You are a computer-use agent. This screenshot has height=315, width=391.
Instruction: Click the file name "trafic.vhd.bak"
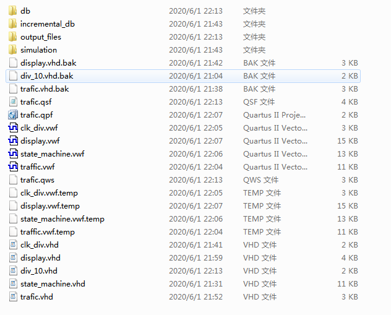tap(45, 88)
